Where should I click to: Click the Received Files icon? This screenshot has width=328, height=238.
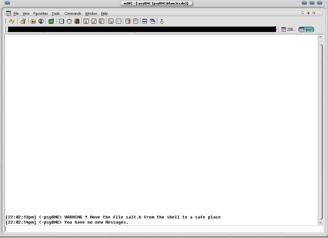[111, 21]
